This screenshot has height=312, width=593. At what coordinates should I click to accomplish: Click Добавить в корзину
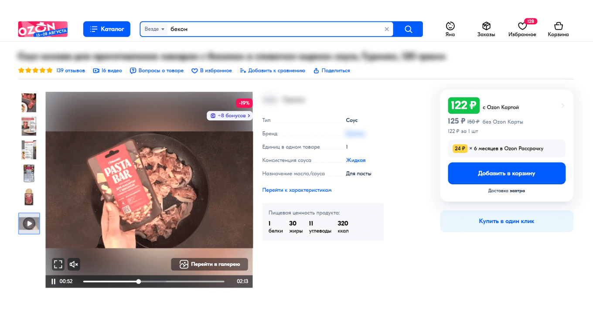click(x=507, y=173)
